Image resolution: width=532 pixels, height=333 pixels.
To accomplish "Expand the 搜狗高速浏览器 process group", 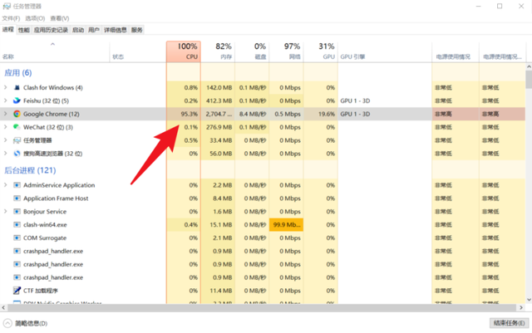I will click(x=6, y=154).
